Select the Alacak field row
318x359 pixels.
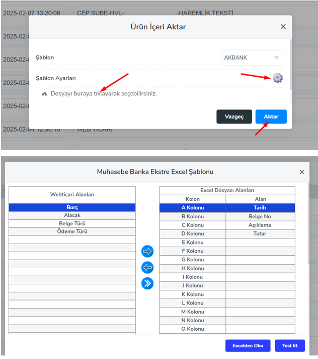(x=72, y=215)
